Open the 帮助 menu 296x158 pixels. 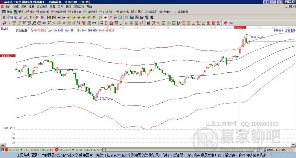click(x=89, y=7)
